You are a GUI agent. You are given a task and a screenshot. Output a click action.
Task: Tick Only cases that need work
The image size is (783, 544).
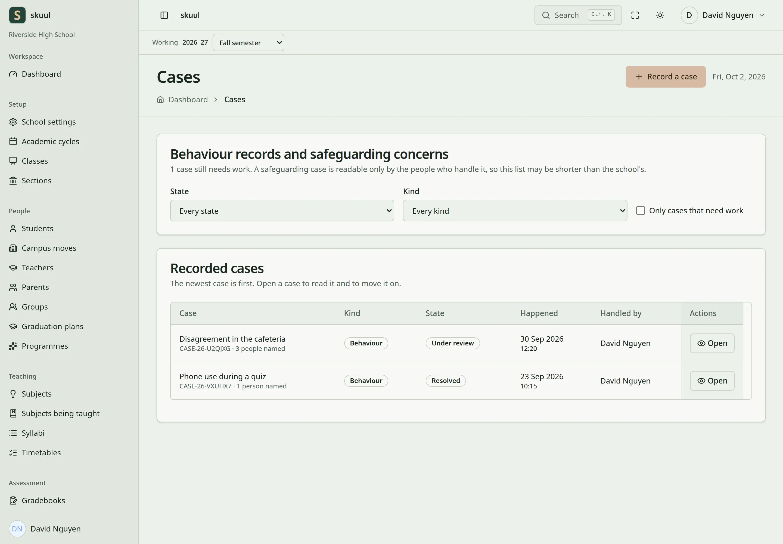(x=641, y=211)
